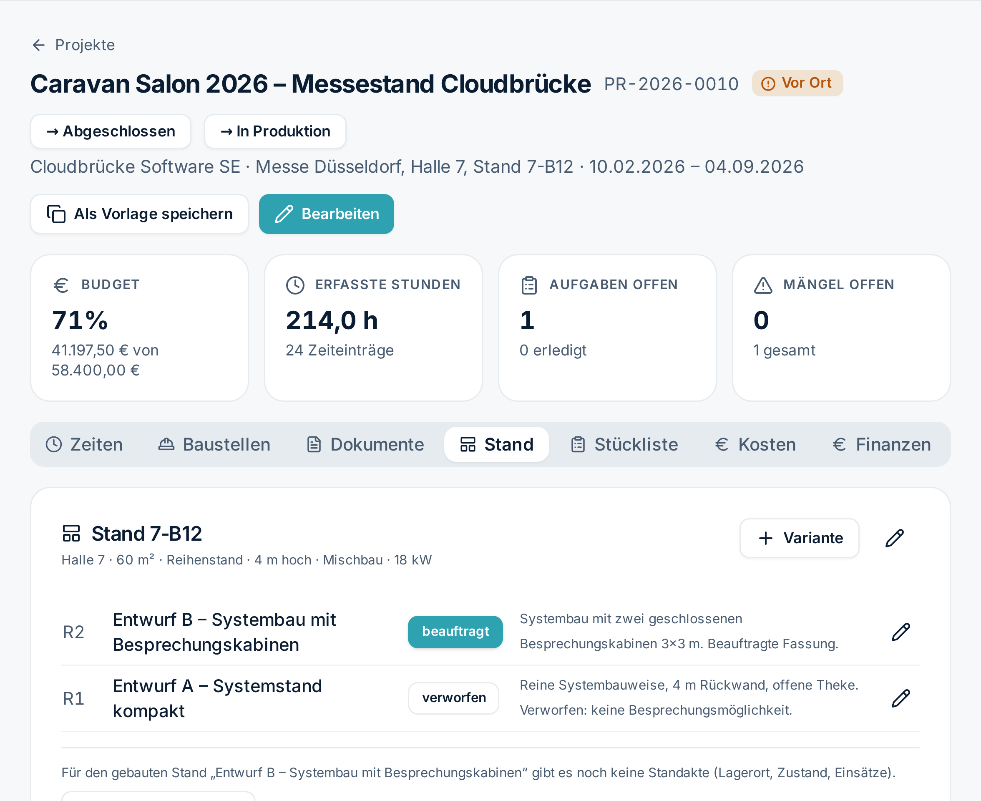Click the clock icon in Erfasste Stunden card
The height and width of the screenshot is (801, 981).
click(295, 285)
